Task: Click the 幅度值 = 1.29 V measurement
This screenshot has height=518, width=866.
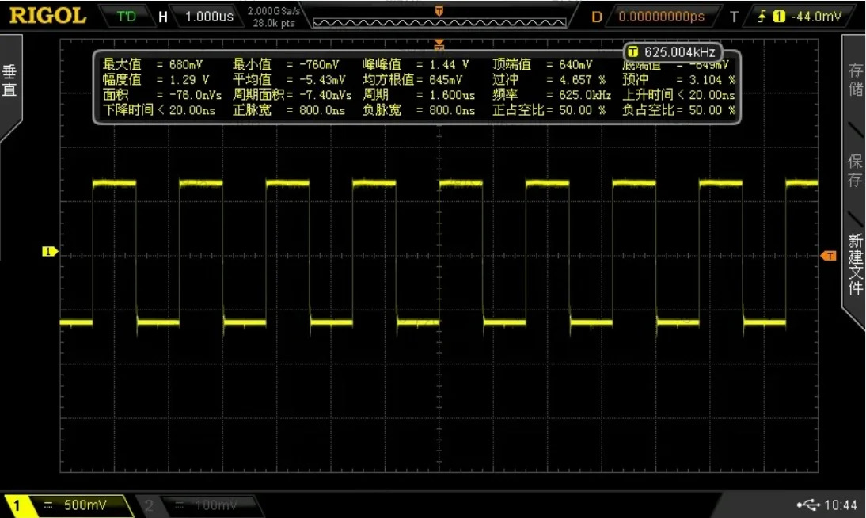Action: 156,80
